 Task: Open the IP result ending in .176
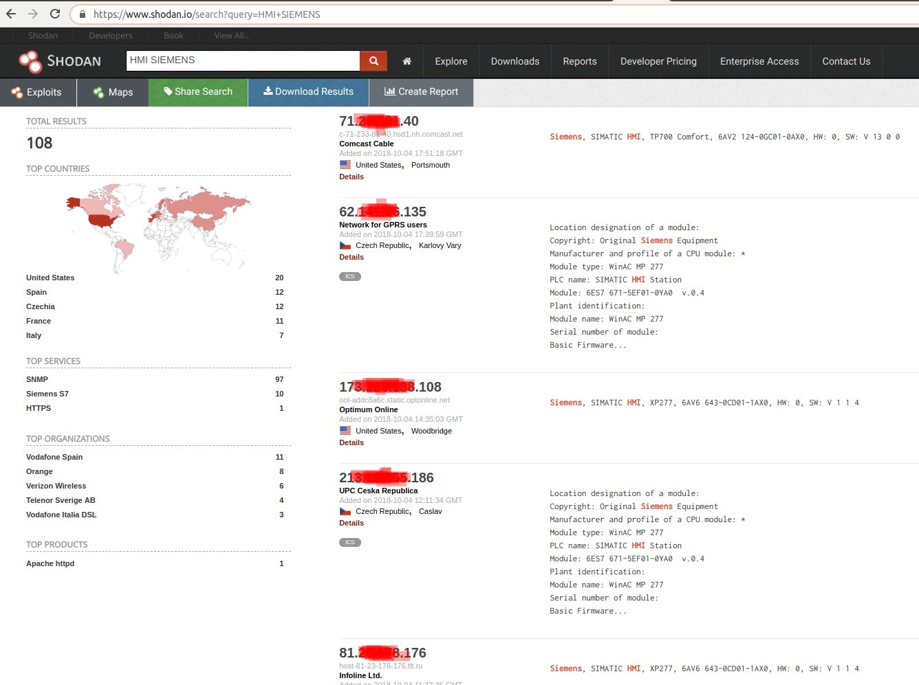coord(382,653)
